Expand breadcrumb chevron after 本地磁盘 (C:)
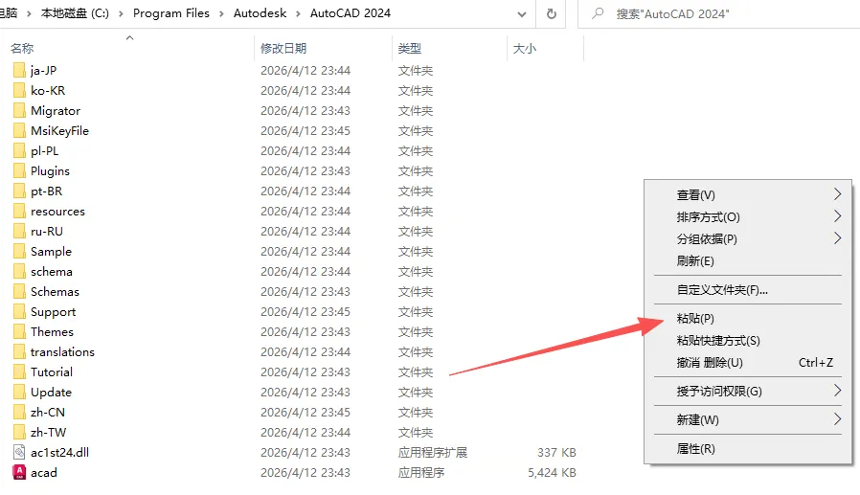Screen dimensions: 860x495 click(x=122, y=13)
